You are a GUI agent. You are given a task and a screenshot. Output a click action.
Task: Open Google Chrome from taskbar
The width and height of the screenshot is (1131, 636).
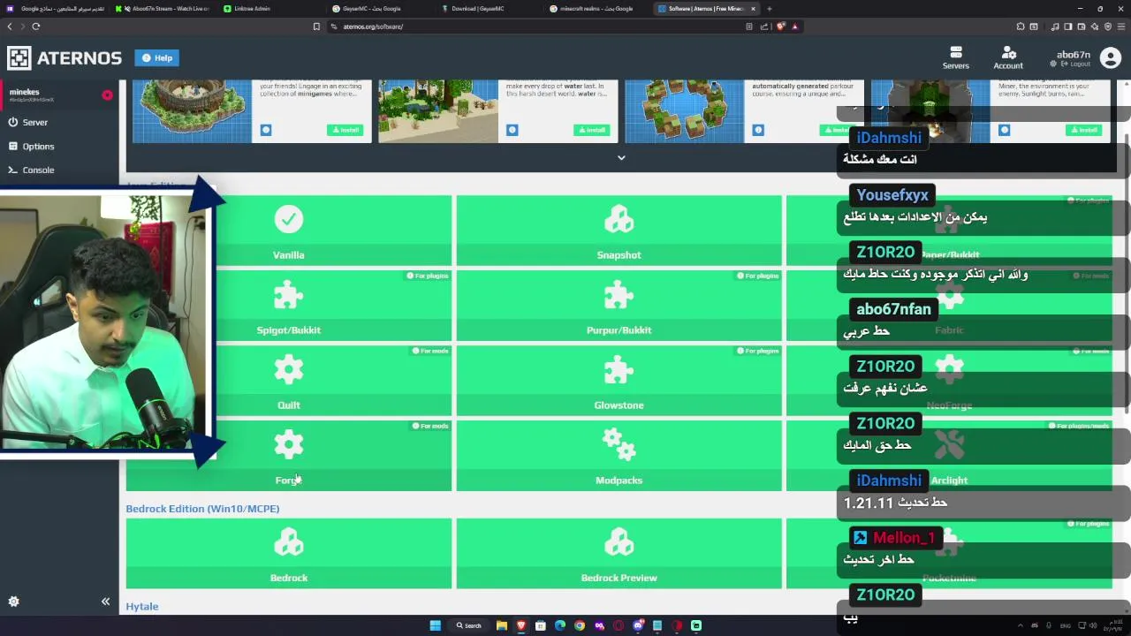click(579, 625)
